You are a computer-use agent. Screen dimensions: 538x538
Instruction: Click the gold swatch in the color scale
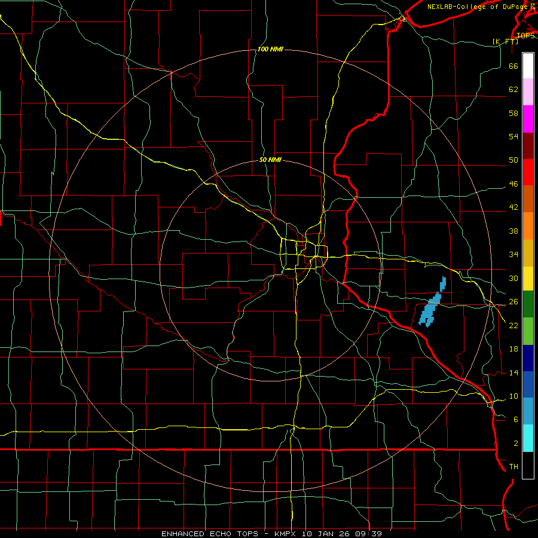(528, 253)
